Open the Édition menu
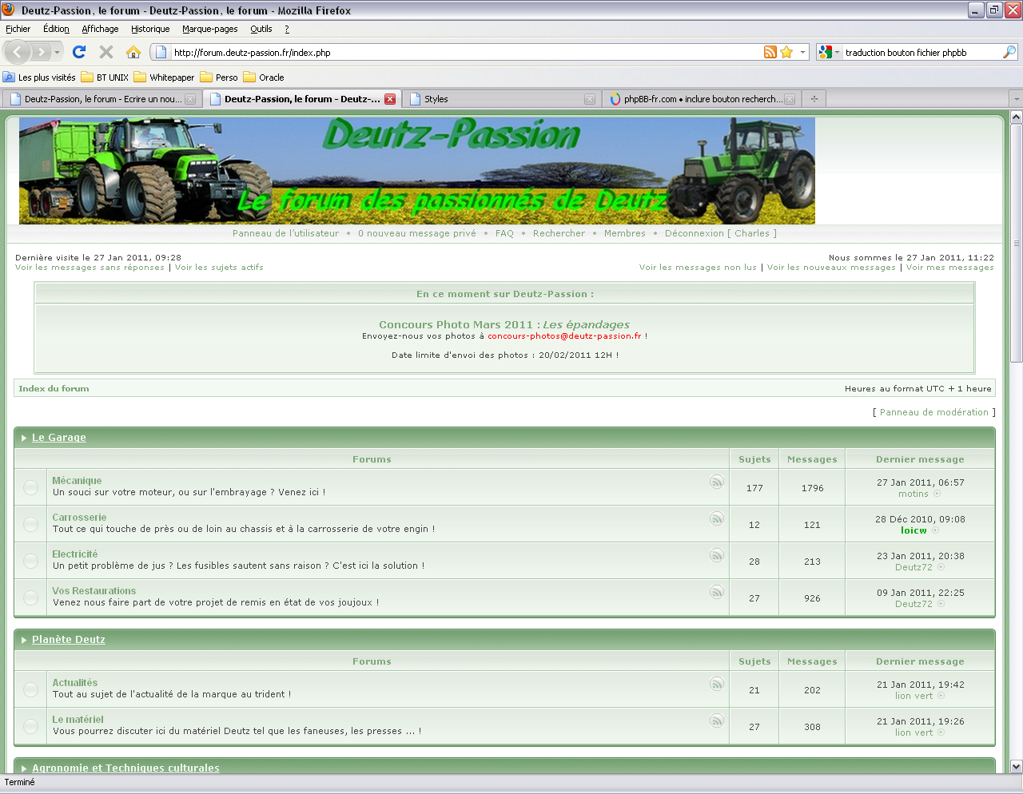The height and width of the screenshot is (794, 1023). (56, 29)
